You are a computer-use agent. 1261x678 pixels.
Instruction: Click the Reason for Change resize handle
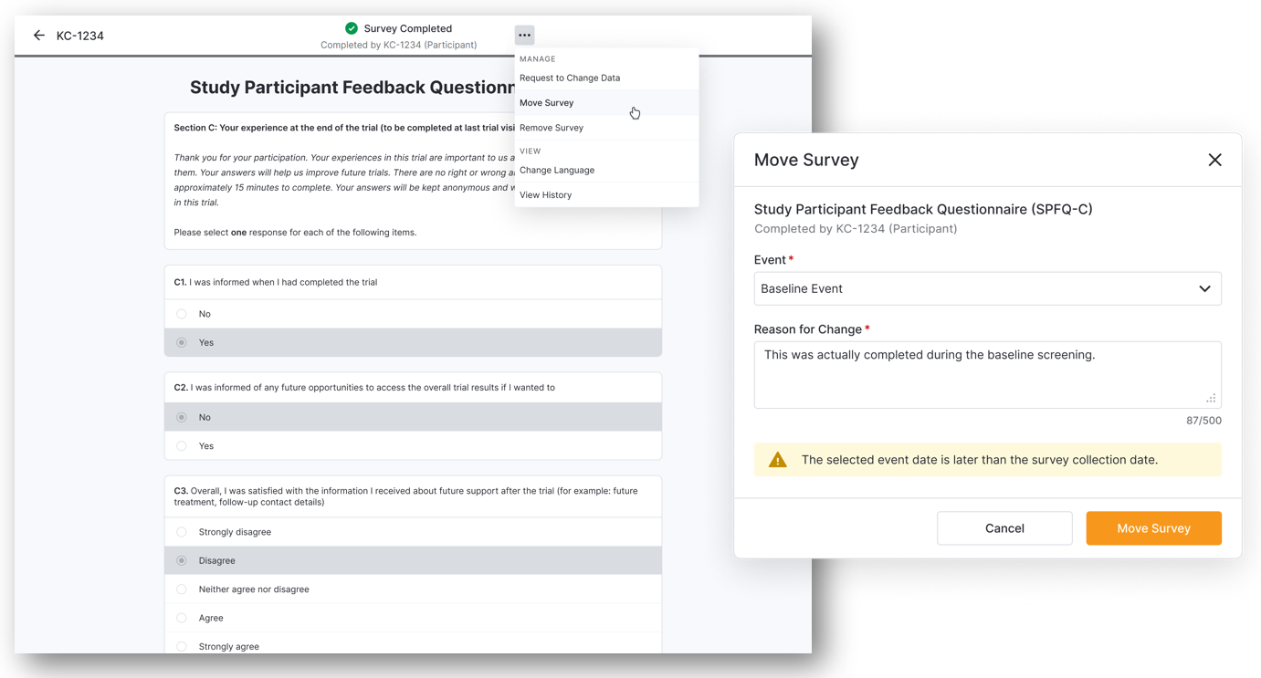1211,398
